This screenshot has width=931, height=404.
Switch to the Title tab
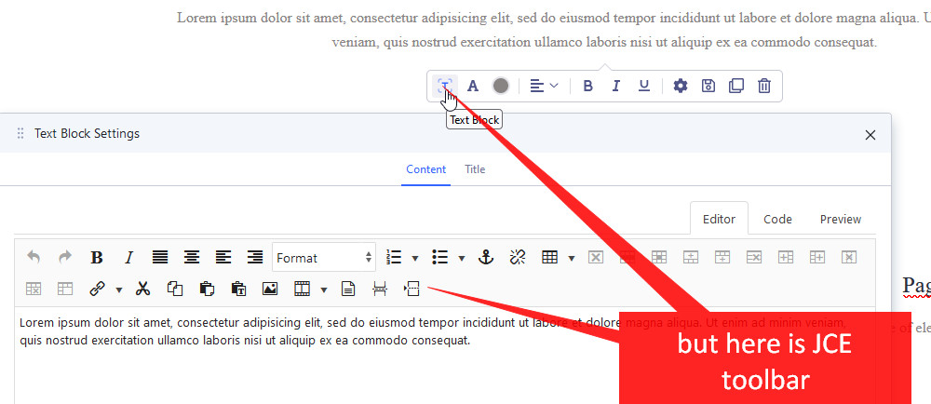(475, 169)
